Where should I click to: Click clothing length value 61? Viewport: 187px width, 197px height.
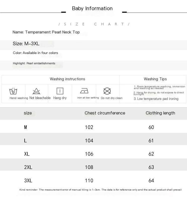[151, 141]
